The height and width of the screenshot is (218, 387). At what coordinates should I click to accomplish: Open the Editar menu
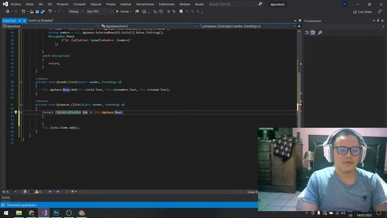point(30,4)
